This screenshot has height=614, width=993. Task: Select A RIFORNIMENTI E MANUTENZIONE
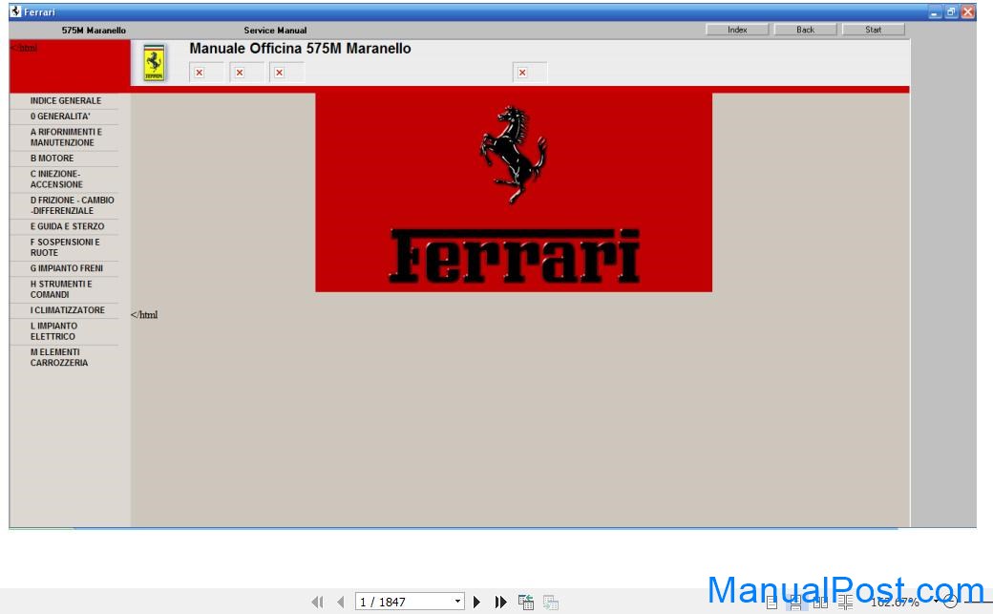(66, 137)
